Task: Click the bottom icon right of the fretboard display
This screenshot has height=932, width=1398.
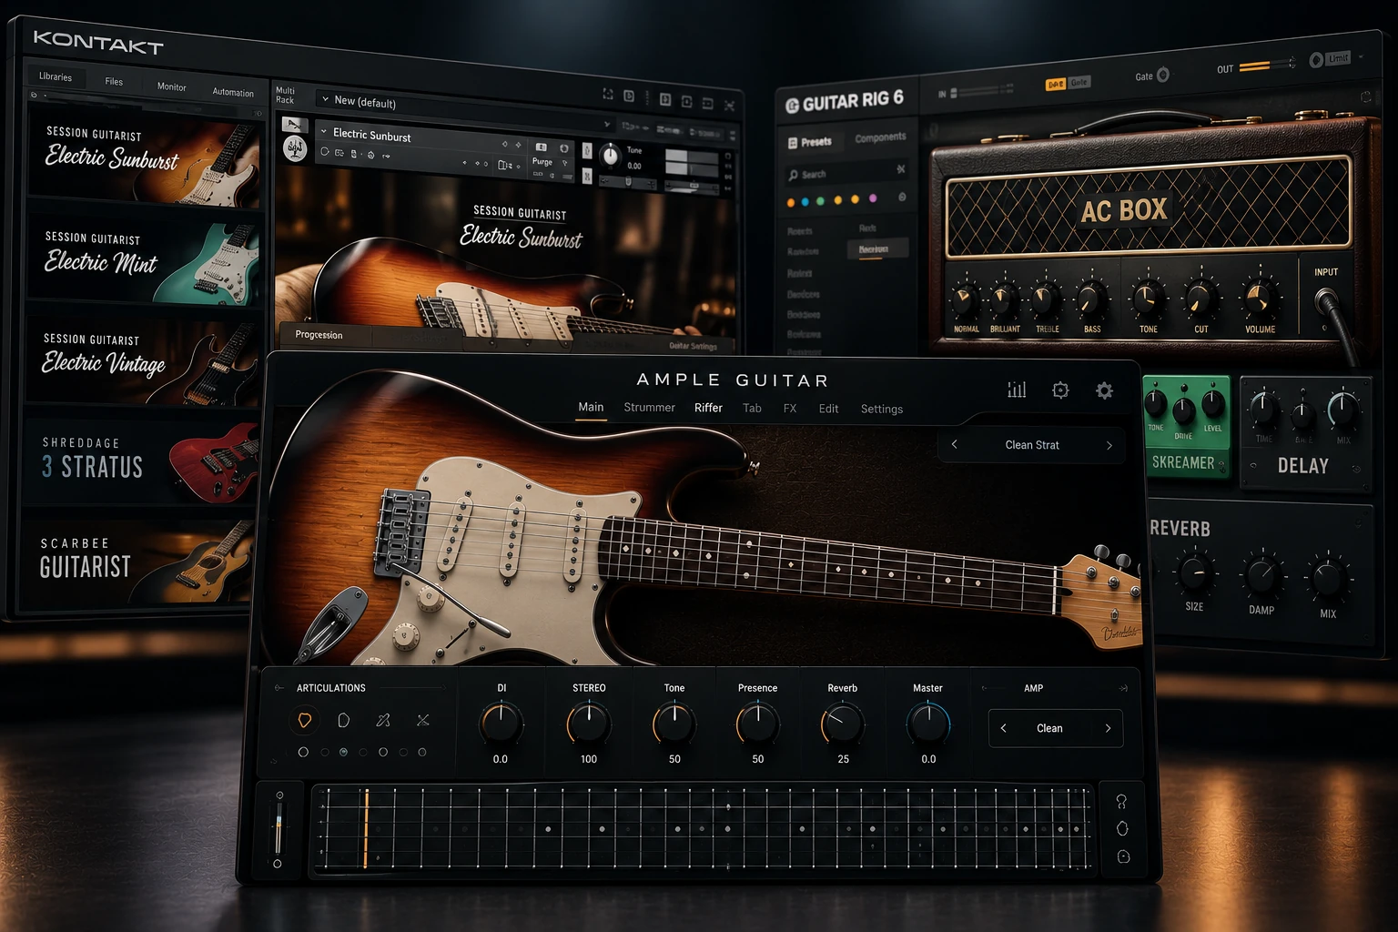Action: 1123,856
